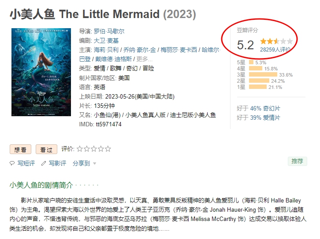Open the 46% 奇幻片 comparison link
320x239 pixels.
[x=265, y=108]
